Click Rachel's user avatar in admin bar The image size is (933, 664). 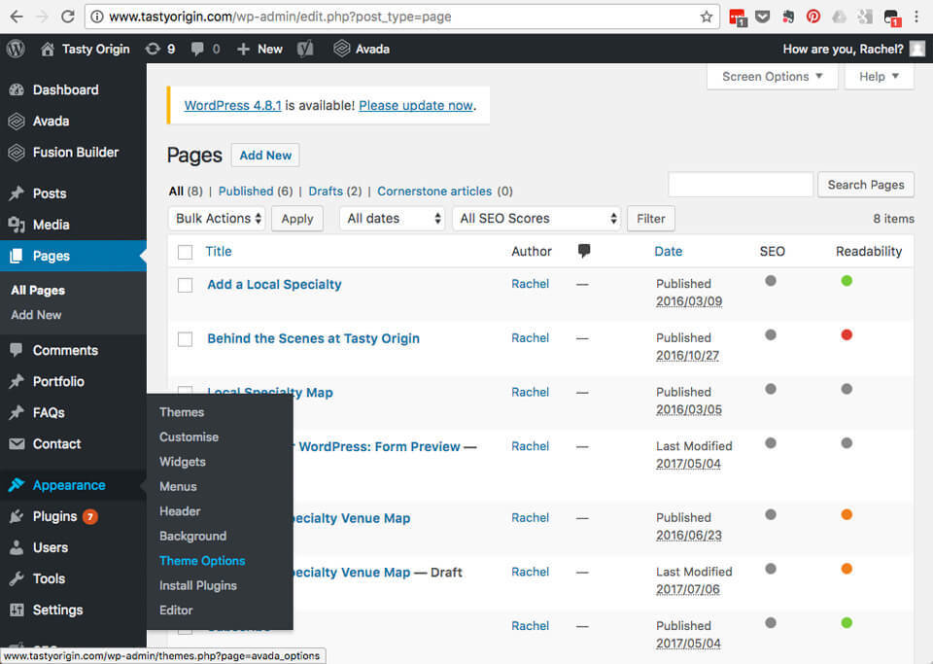(916, 49)
